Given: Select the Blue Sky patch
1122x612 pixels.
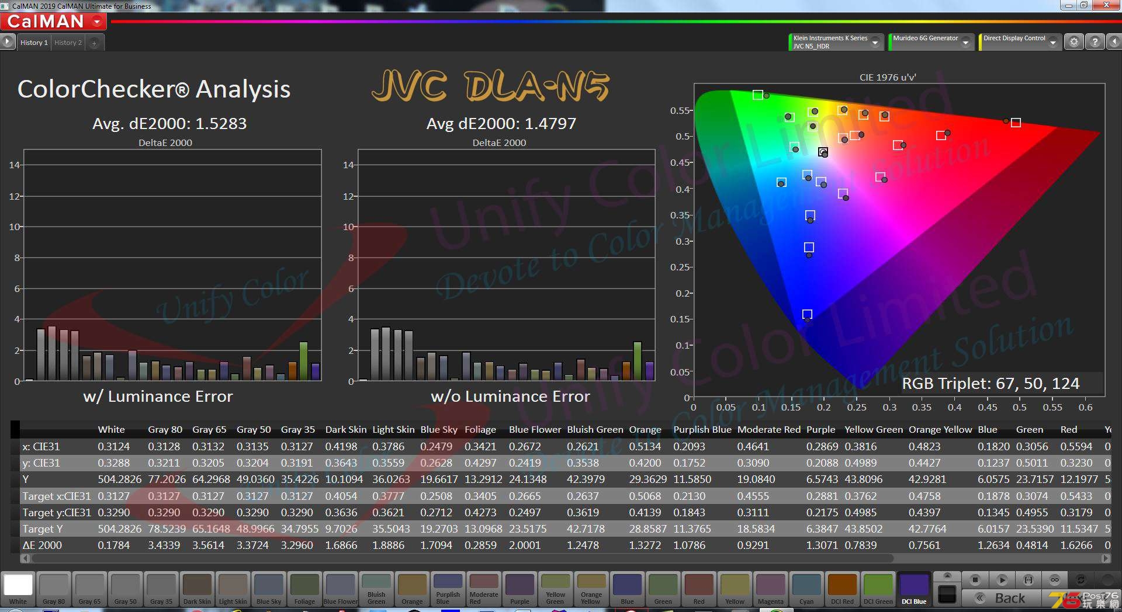Looking at the screenshot, I should [269, 589].
